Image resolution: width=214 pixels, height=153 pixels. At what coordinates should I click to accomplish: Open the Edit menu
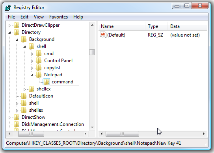[x=24, y=17]
